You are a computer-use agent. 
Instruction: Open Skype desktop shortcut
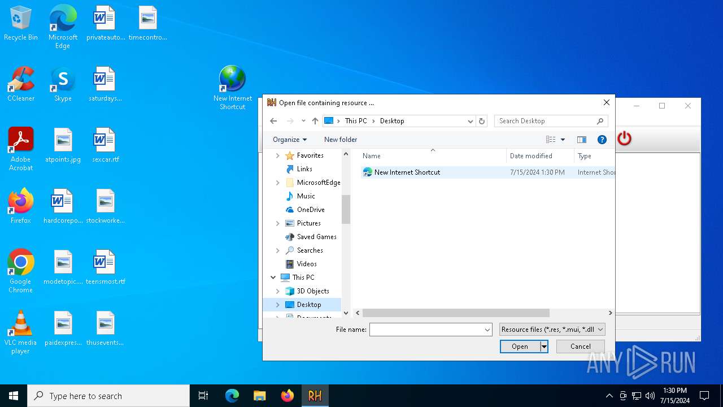coord(63,84)
